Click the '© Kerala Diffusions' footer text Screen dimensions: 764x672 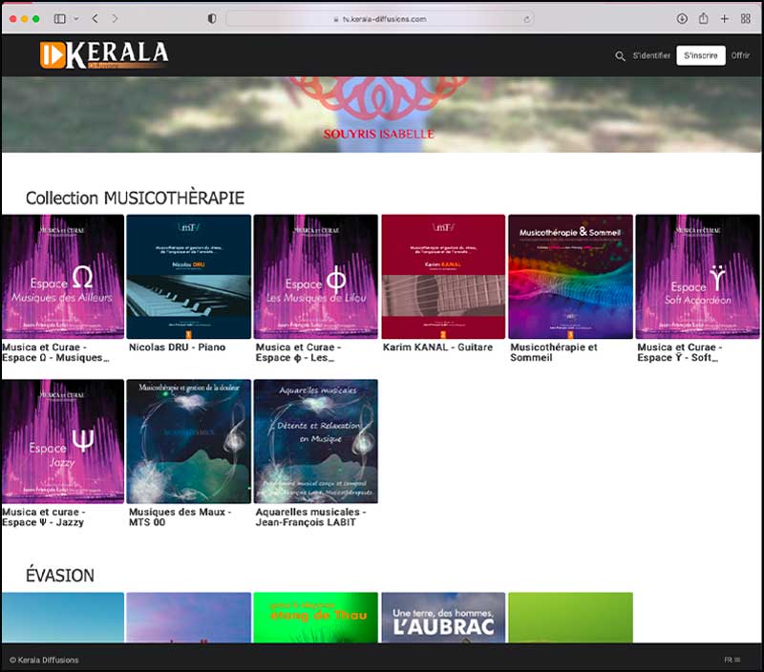(44, 661)
